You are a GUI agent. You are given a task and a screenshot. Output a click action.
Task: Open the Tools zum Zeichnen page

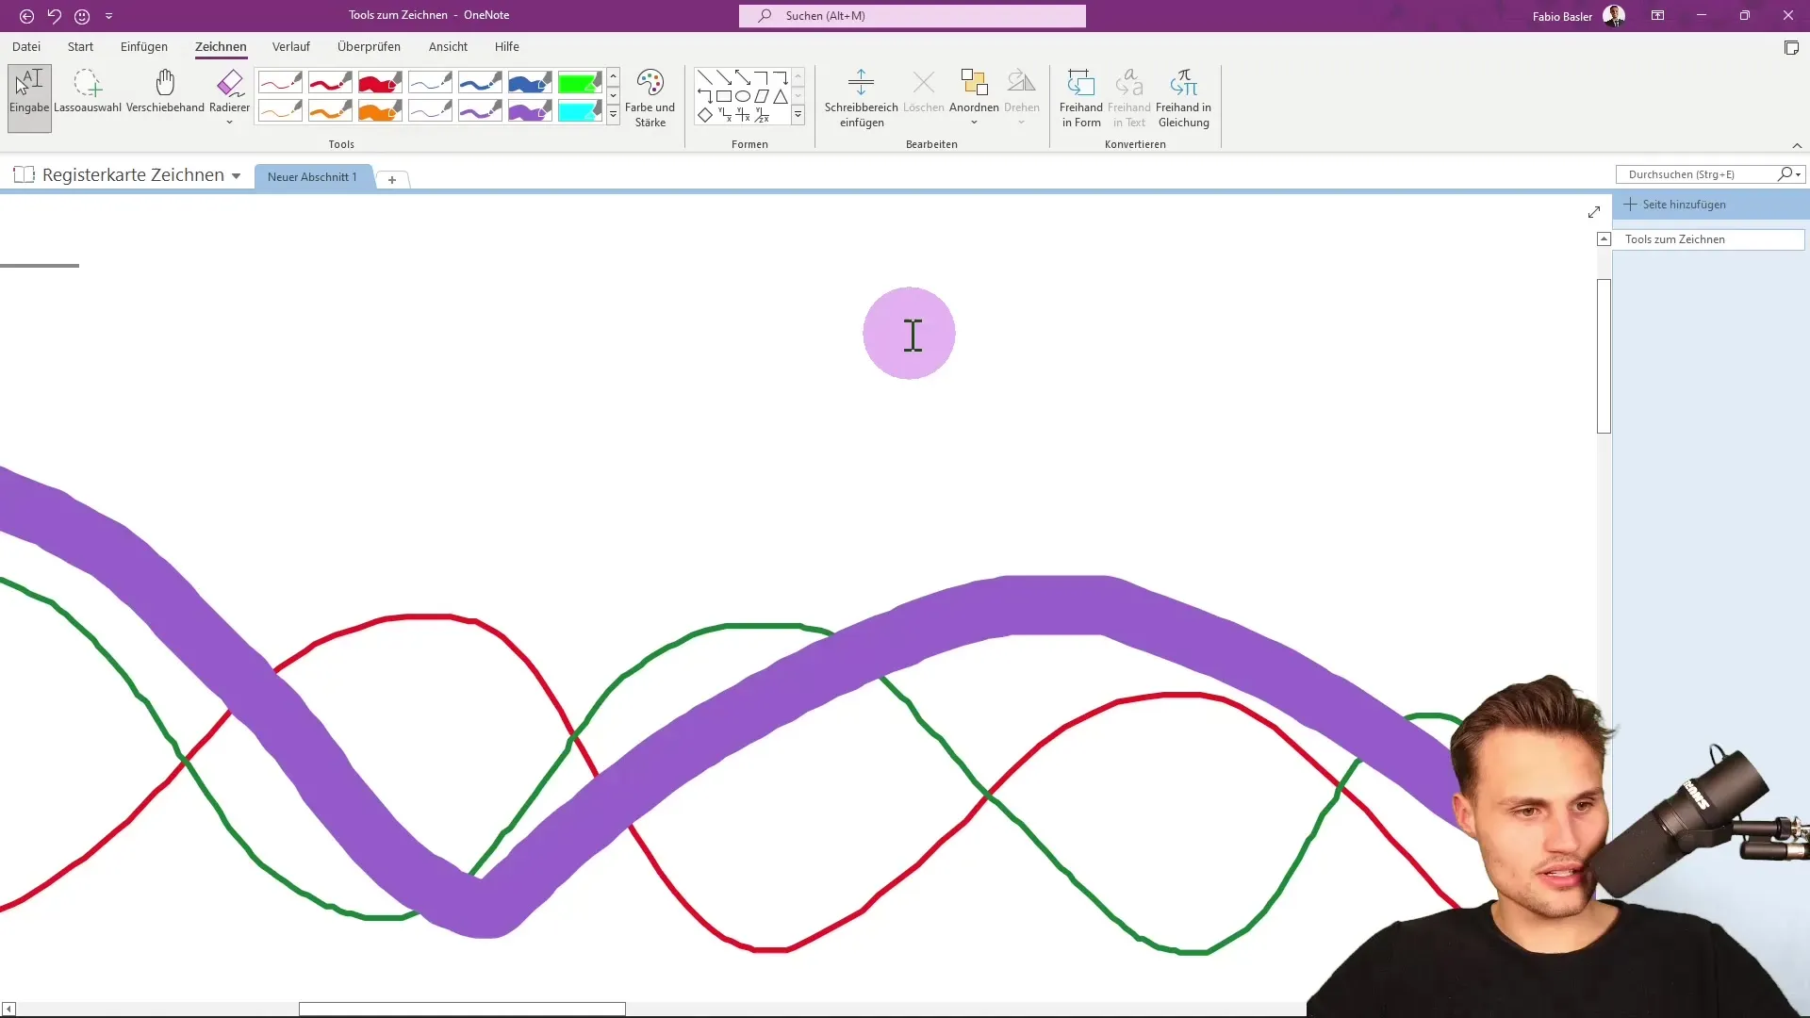[1708, 239]
